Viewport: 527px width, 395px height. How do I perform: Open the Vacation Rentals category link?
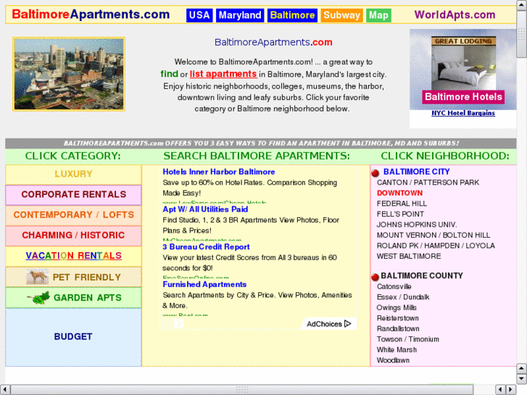coord(74,256)
